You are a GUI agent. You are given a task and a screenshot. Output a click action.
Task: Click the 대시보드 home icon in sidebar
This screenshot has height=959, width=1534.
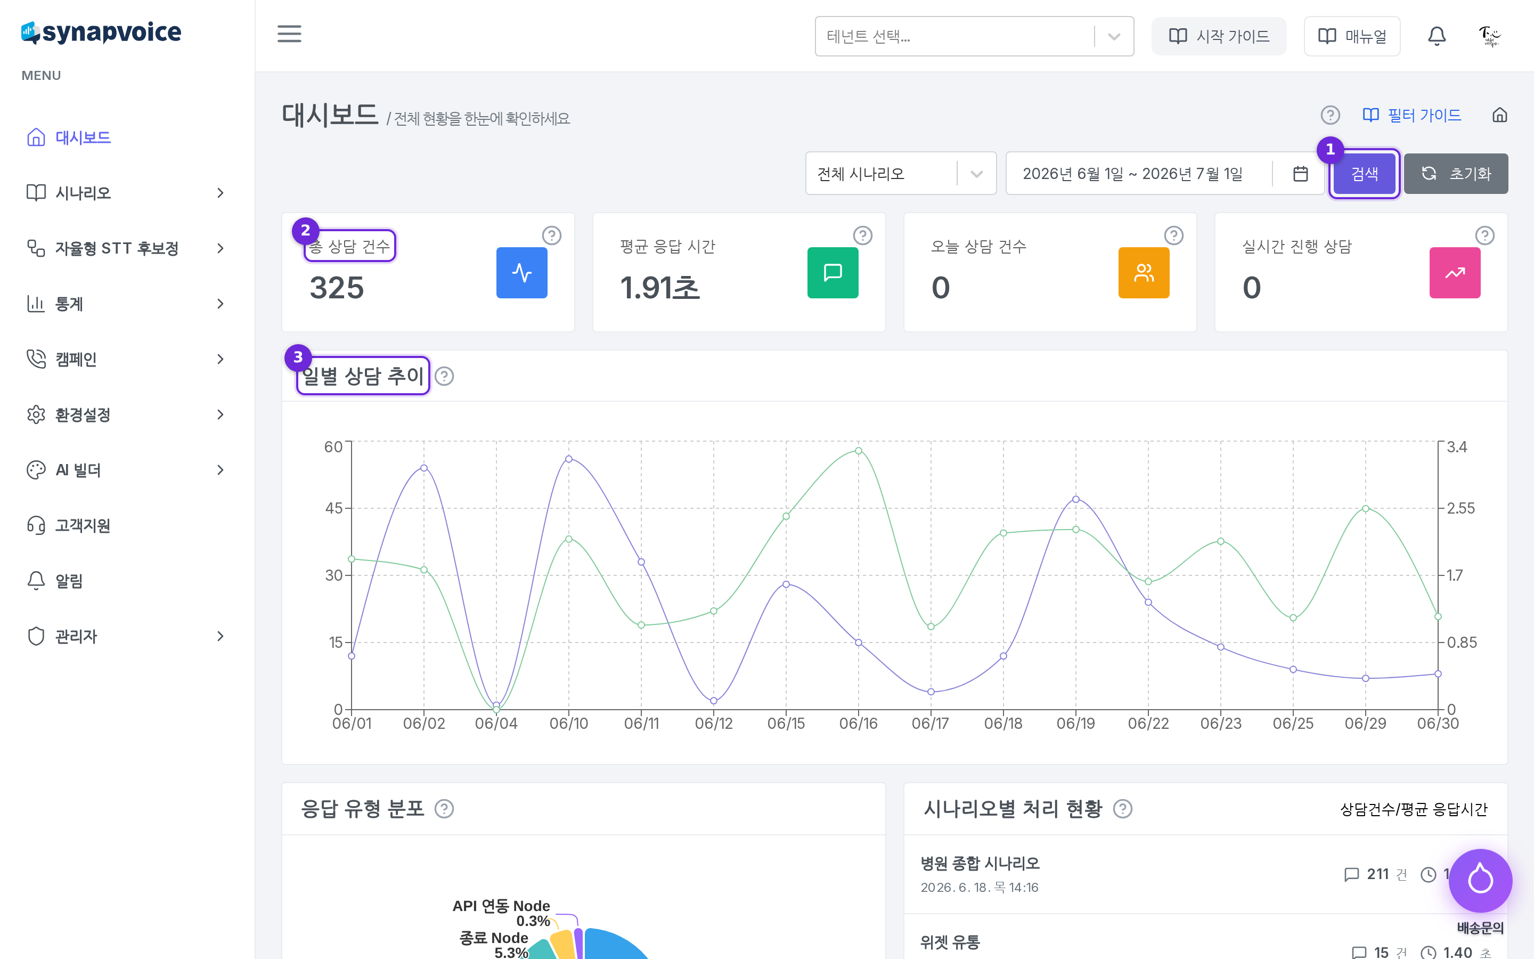click(36, 137)
